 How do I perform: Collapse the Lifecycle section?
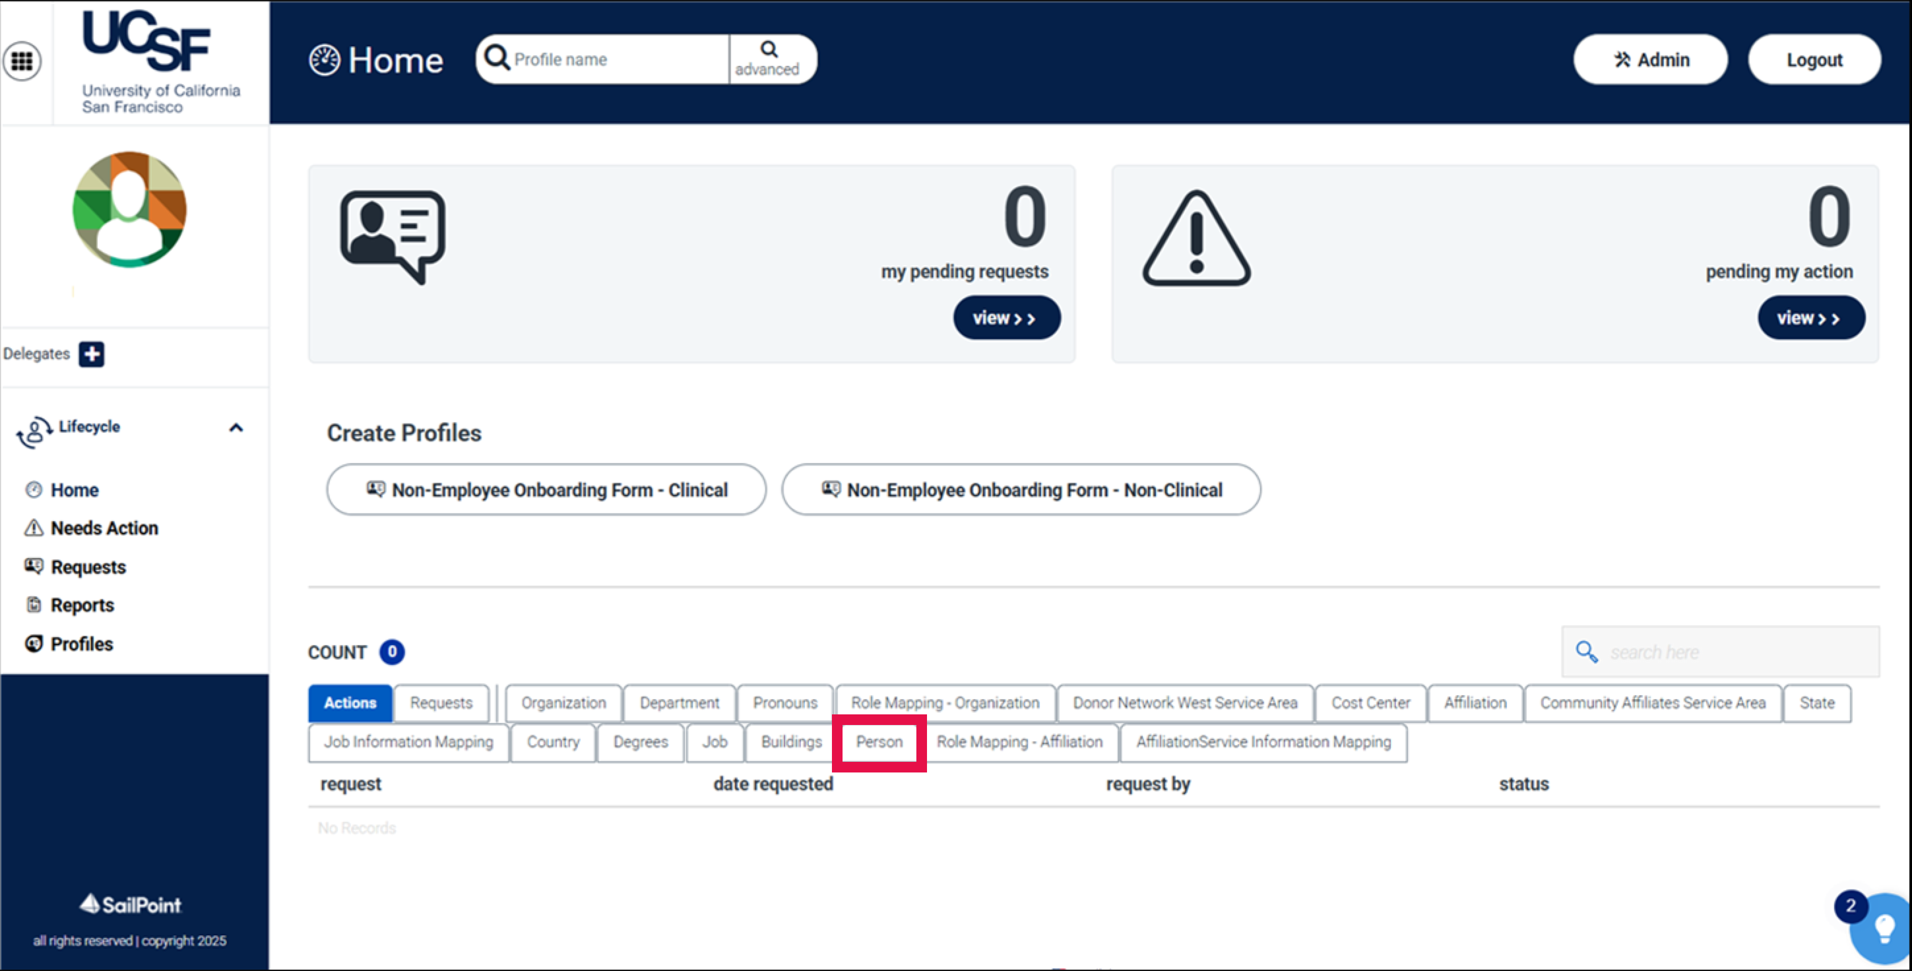point(236,427)
